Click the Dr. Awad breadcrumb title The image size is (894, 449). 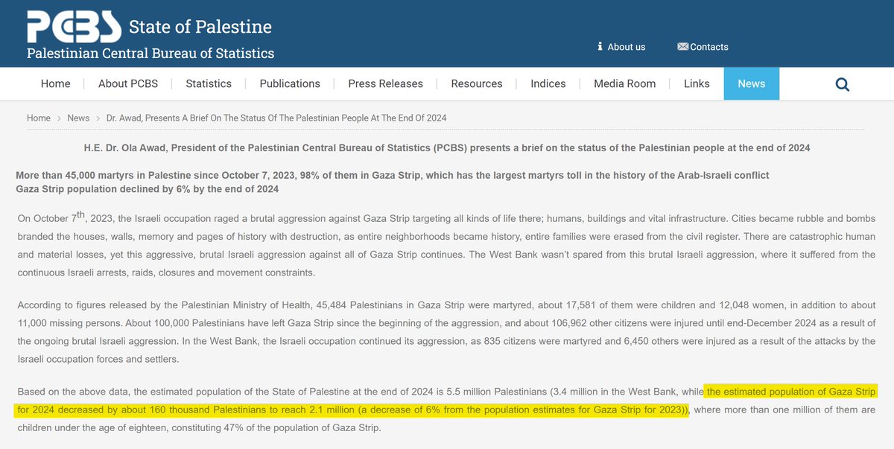[276, 118]
